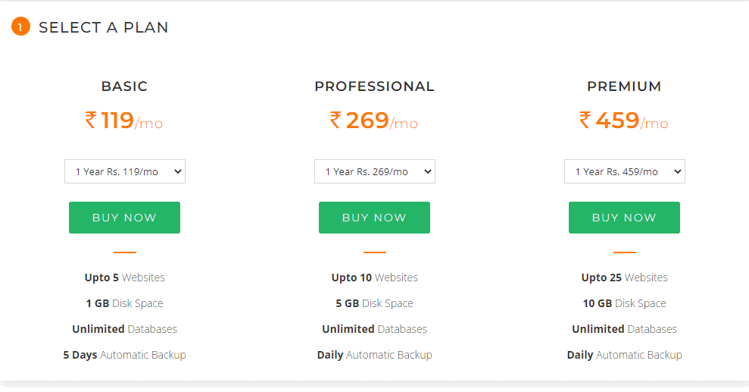Click the 5 Days Automatic Backup text
Screen dimensions: 749x392
click(124, 355)
